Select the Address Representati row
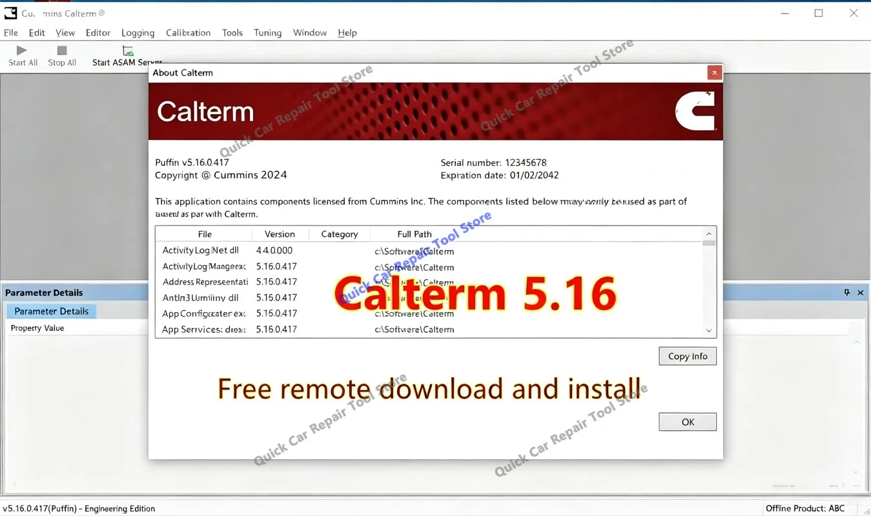Viewport: 871px width, 516px height. coord(429,282)
